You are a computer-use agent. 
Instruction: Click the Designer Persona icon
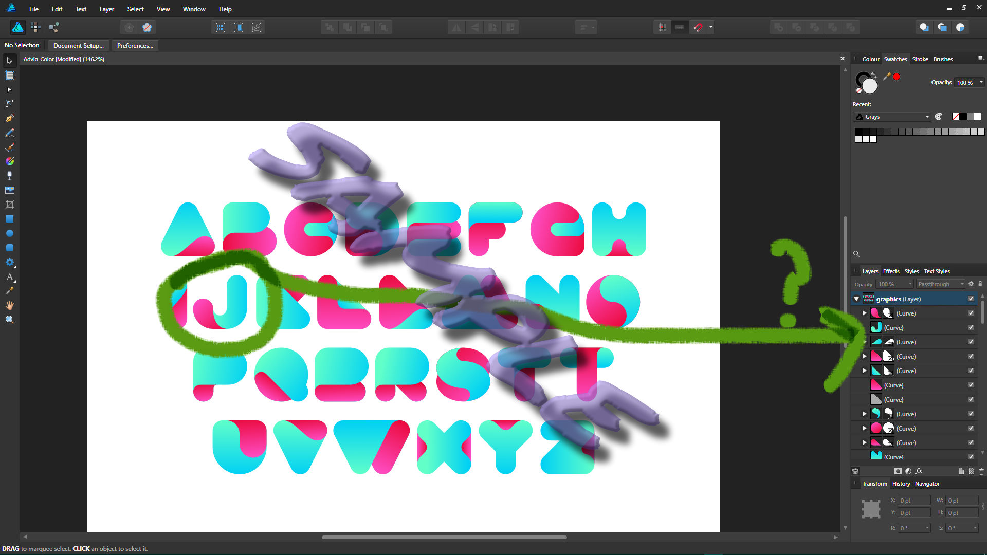pyautogui.click(x=17, y=27)
